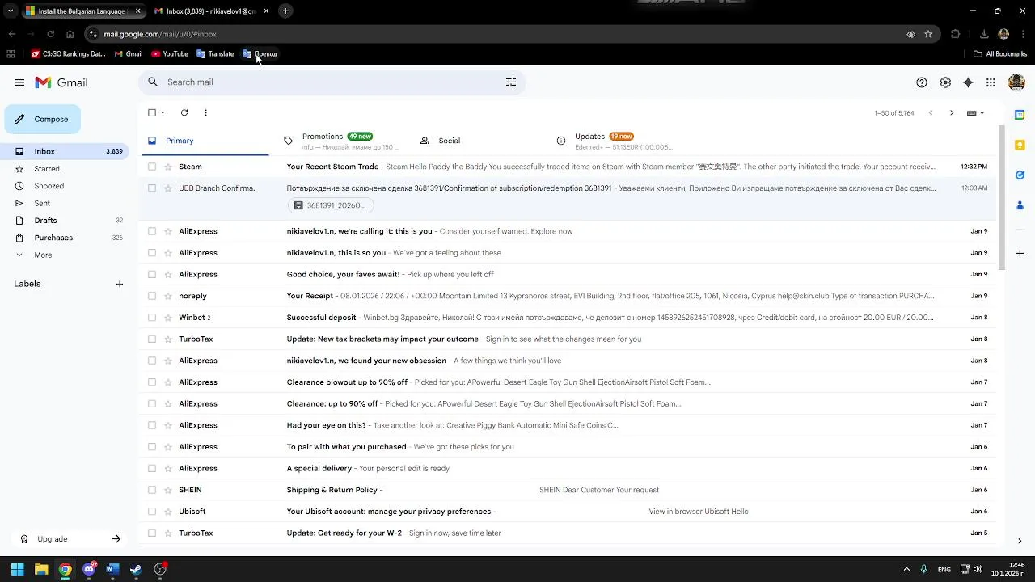Switch to the Updates tab

pos(614,141)
